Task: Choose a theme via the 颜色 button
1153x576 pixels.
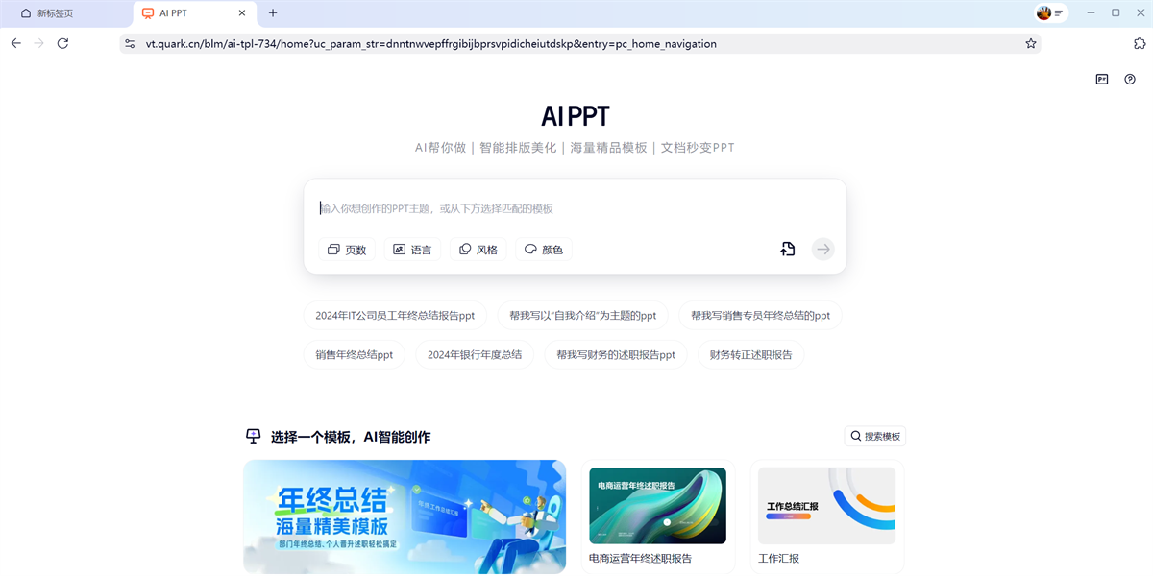Action: pos(544,250)
